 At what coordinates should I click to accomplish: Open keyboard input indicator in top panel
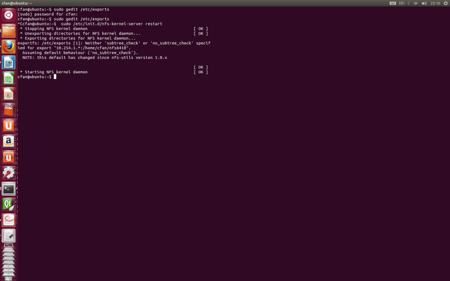pyautogui.click(x=392, y=3)
